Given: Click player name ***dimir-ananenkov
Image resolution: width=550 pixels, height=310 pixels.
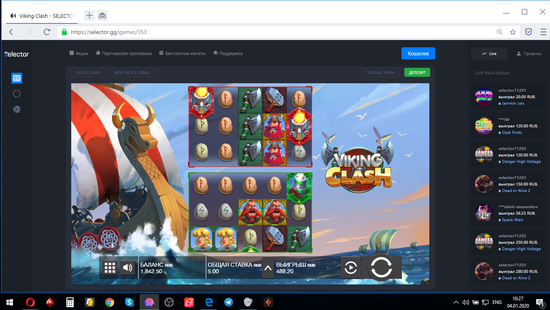Looking at the screenshot, I should click(x=518, y=207).
